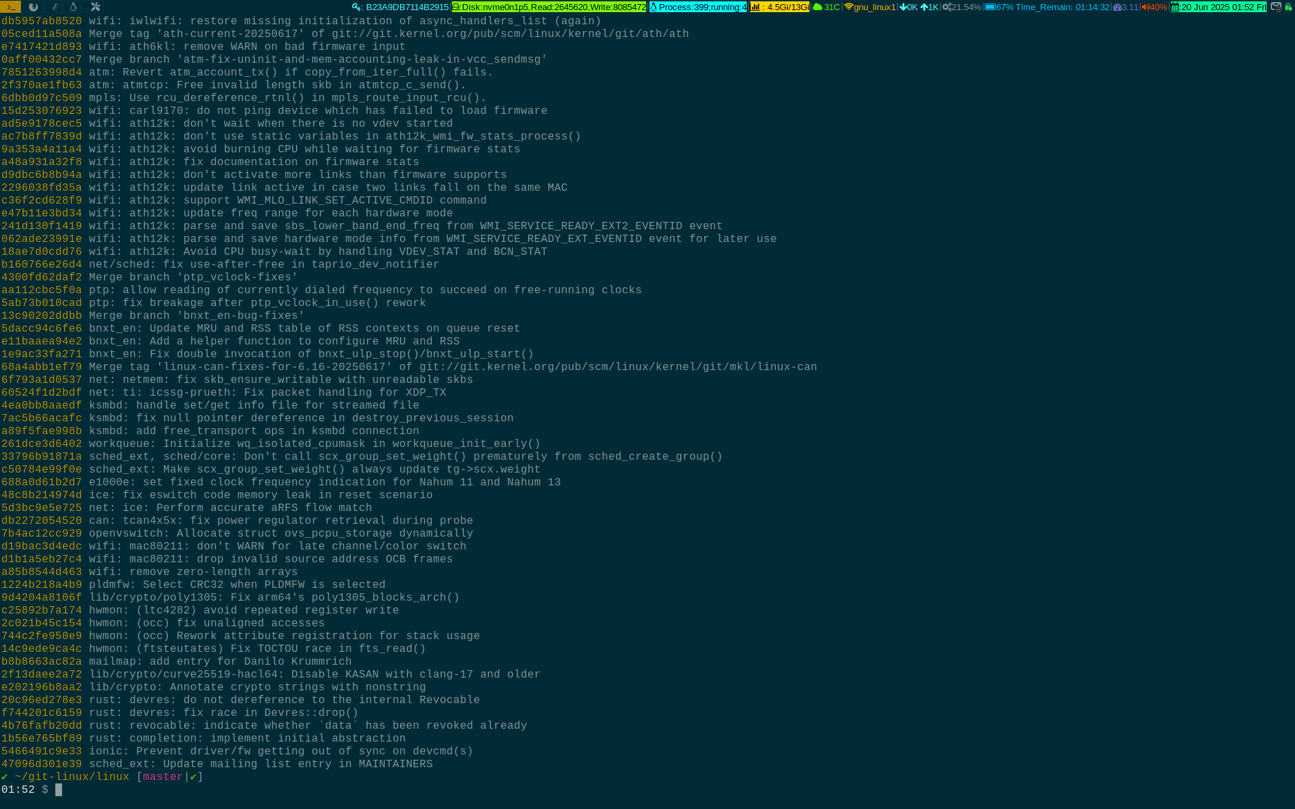The image size is (1295, 809).
Task: Click commit hash db5957ab8520
Action: (41, 21)
